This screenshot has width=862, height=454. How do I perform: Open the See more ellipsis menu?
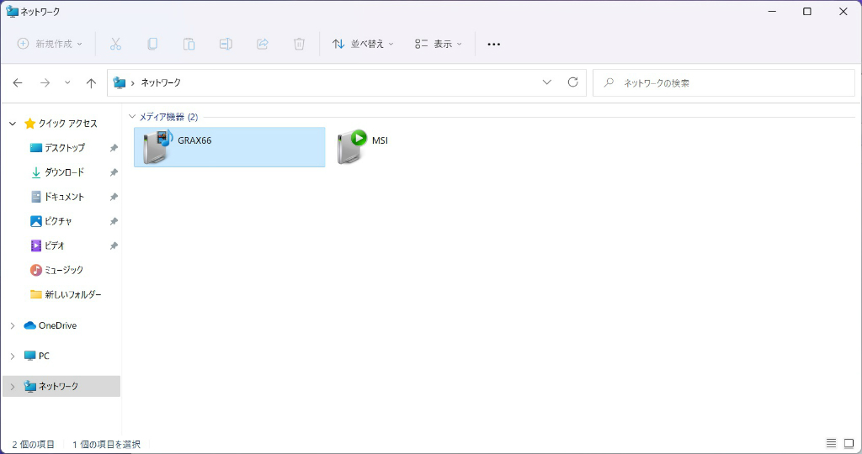493,44
